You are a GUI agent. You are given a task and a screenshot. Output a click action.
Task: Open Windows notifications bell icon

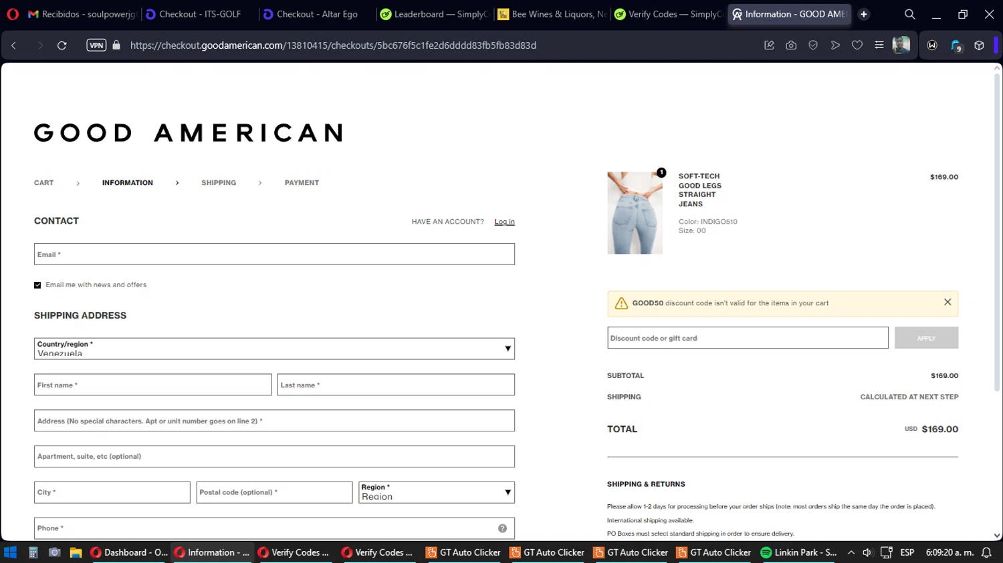986,552
